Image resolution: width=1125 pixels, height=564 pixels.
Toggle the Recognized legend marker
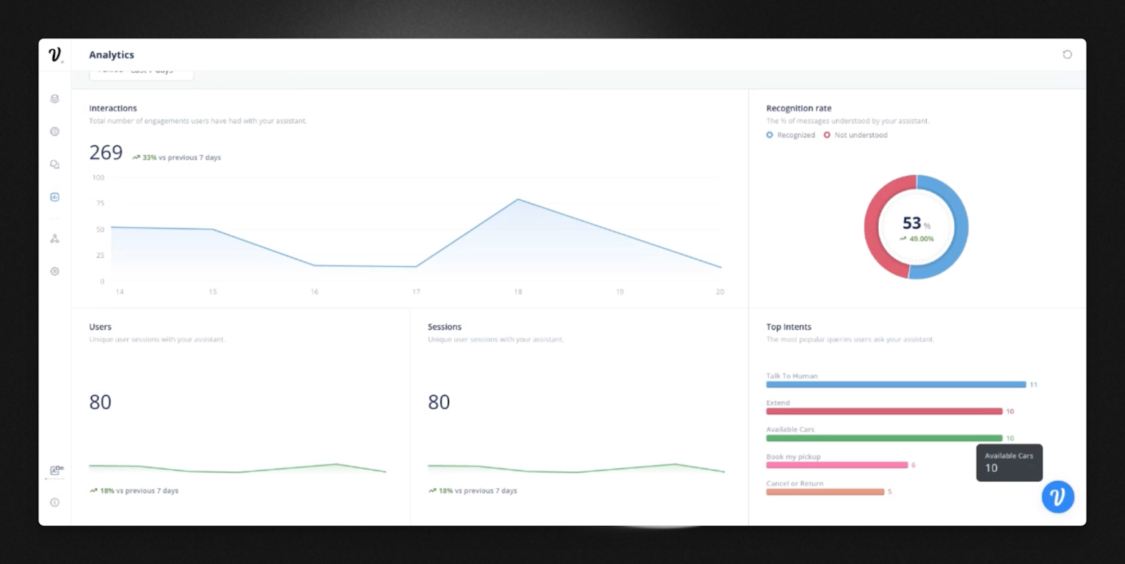(x=770, y=135)
